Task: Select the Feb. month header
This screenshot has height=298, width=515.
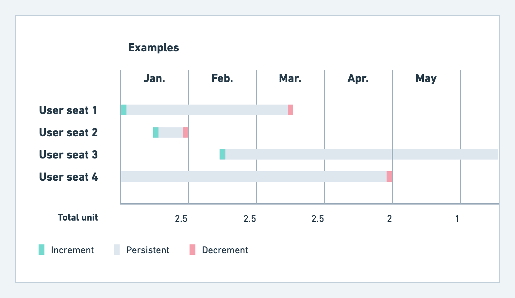Action: click(222, 78)
